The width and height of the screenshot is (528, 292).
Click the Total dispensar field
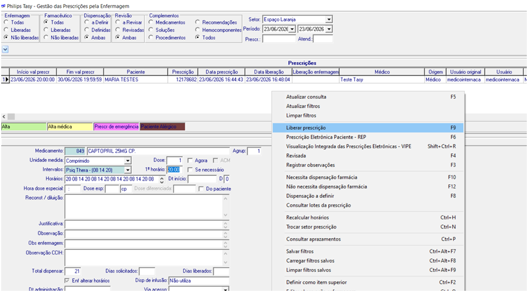click(x=73, y=271)
